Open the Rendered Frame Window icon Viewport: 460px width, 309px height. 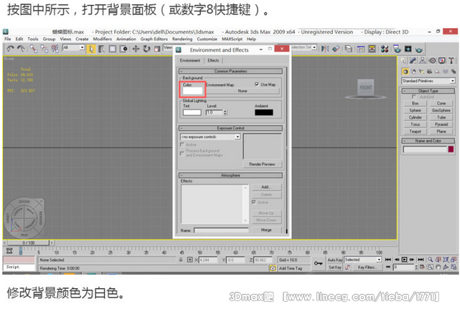pos(408,49)
